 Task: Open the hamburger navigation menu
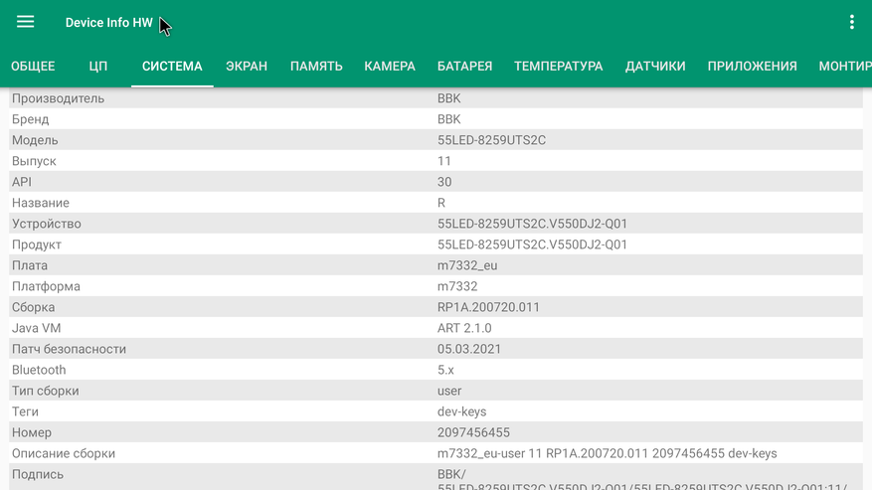coord(25,22)
